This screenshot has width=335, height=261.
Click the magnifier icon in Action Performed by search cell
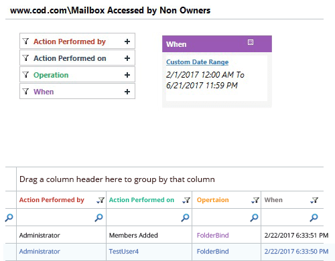[x=98, y=217]
